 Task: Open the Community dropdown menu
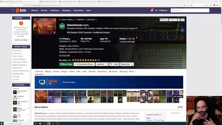pos(79,10)
